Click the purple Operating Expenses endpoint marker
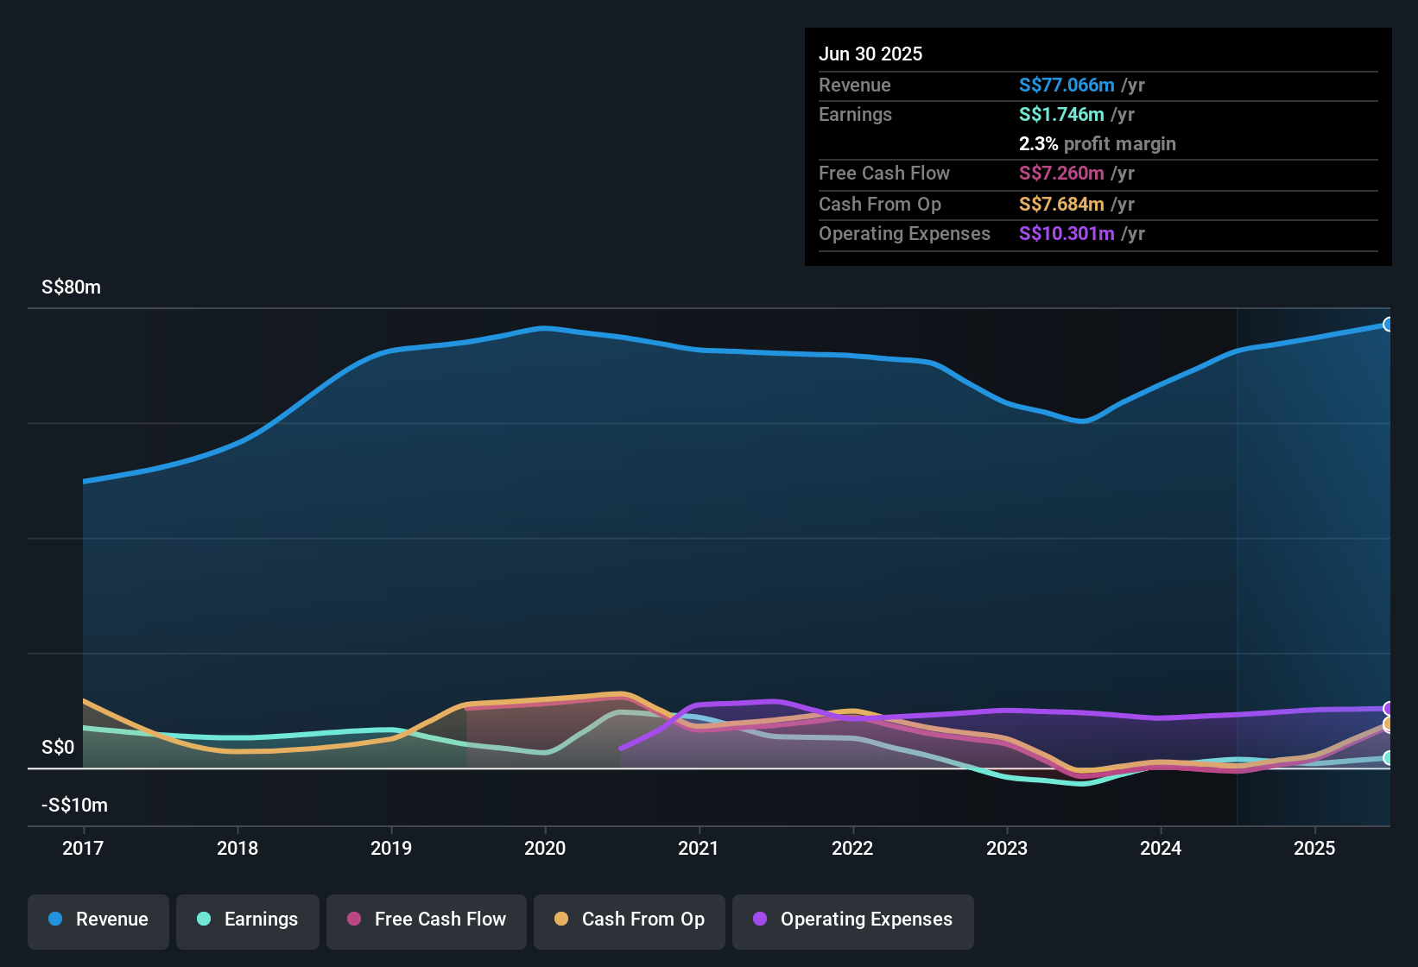1418x967 pixels. pyautogui.click(x=1389, y=709)
